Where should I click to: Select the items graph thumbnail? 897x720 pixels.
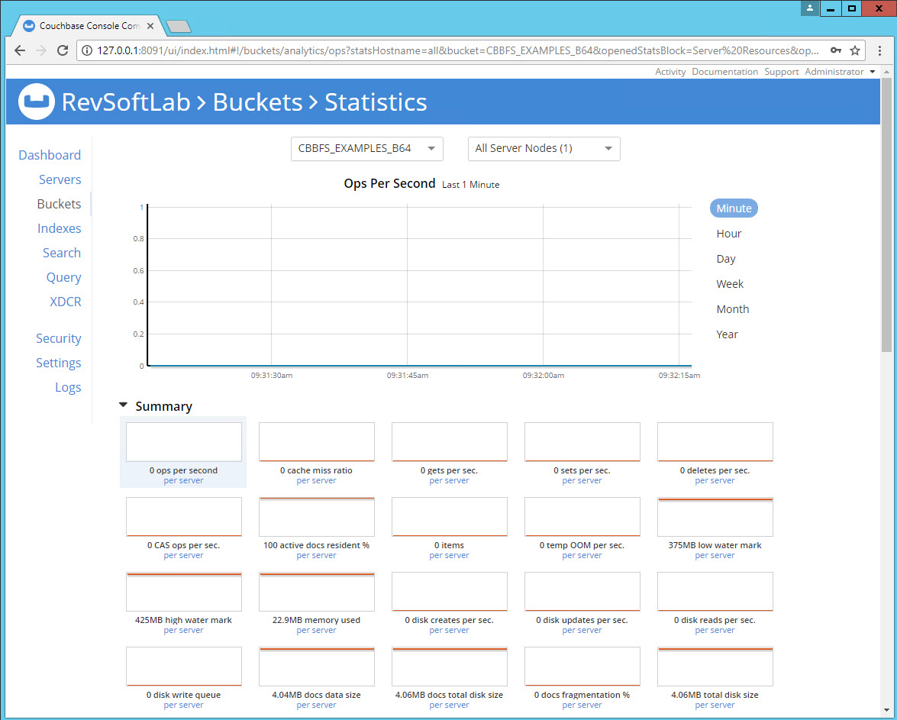pos(449,517)
